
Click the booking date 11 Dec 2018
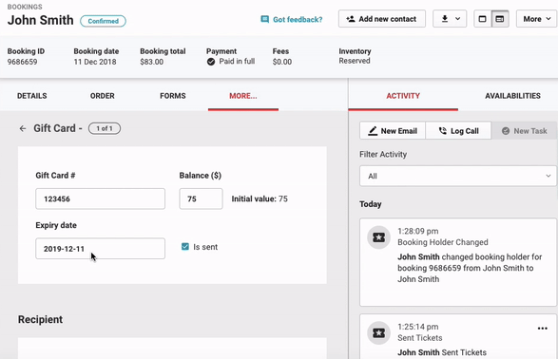95,62
